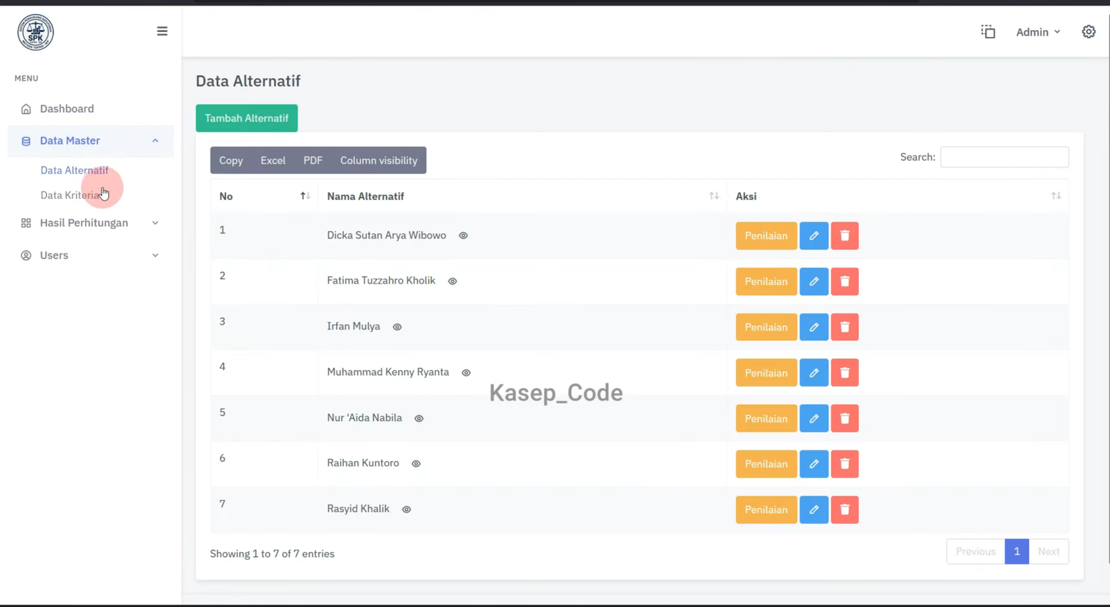Edit Raihan Kuntoro with pencil icon
The width and height of the screenshot is (1110, 607).
(x=814, y=464)
